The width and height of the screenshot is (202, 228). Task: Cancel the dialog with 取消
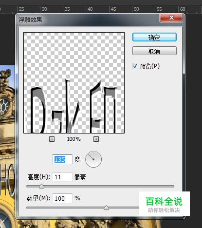[x=154, y=51]
